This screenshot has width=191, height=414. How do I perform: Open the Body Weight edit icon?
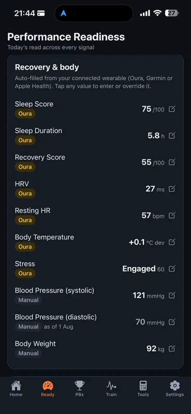click(172, 348)
